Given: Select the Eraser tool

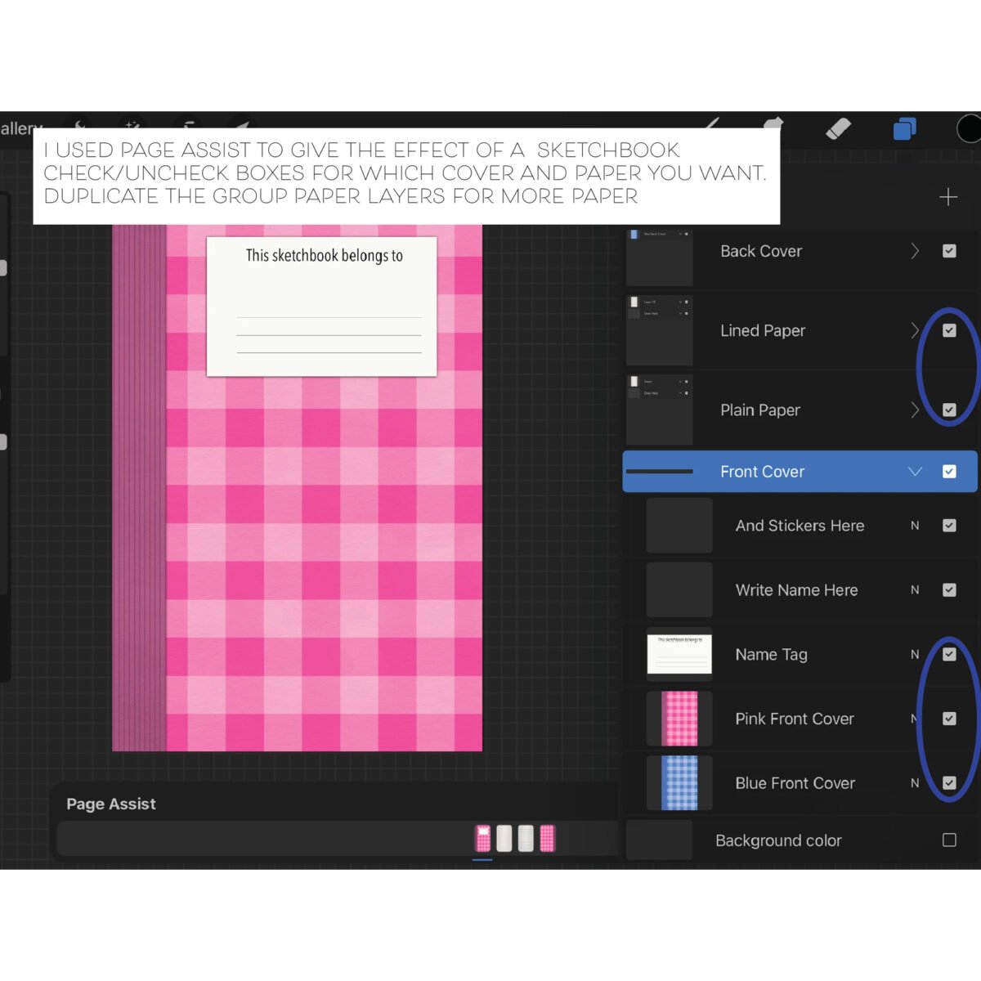Looking at the screenshot, I should point(838,128).
